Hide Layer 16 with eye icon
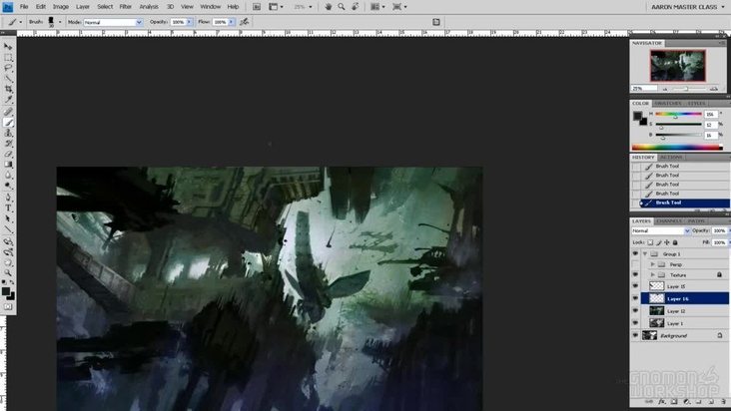Viewport: 731px width, 411px height. pos(635,298)
